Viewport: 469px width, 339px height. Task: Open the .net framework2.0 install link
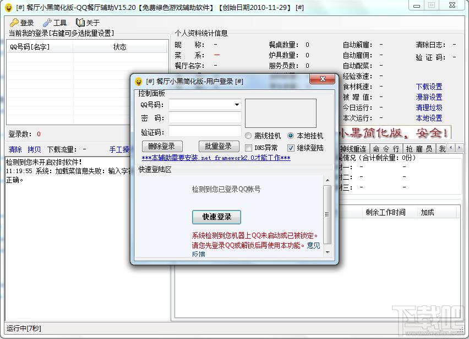pyautogui.click(x=216, y=158)
